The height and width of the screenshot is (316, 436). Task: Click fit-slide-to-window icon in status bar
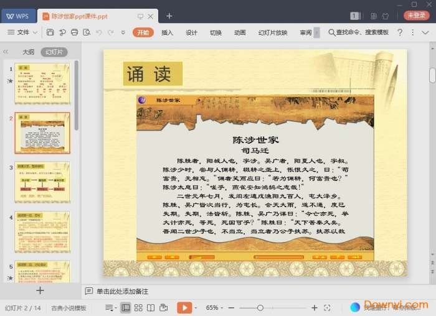[328, 307]
